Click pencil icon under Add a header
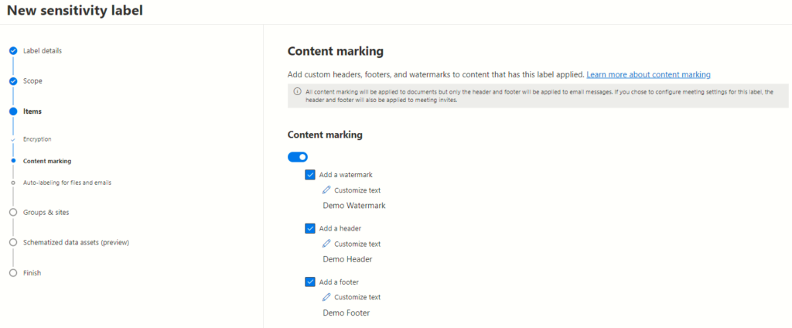The width and height of the screenshot is (792, 328). 326,244
